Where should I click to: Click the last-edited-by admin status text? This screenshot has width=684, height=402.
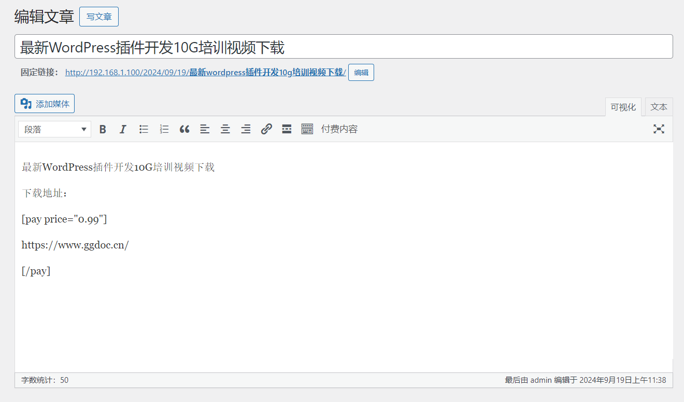pyautogui.click(x=586, y=380)
